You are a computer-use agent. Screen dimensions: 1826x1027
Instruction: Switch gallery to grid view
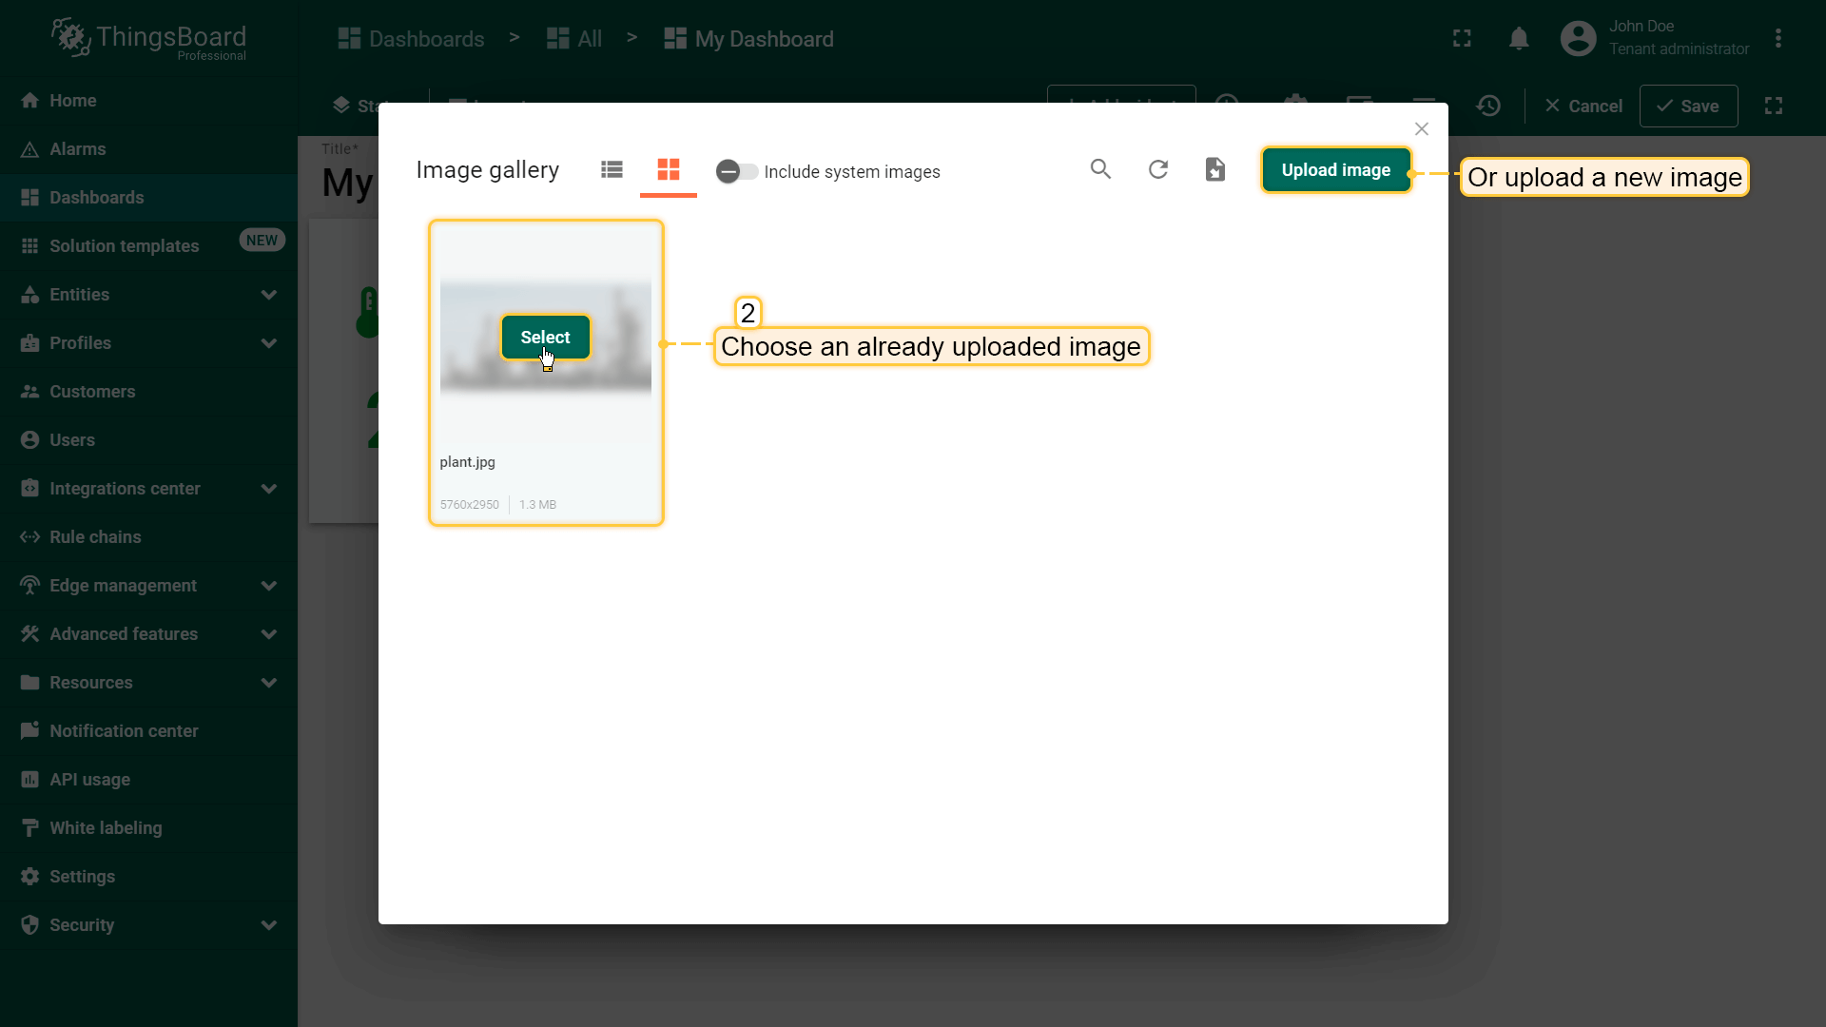click(x=669, y=169)
